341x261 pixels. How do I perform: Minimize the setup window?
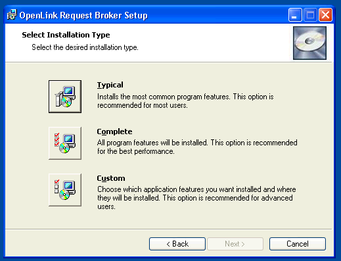[x=295, y=15]
